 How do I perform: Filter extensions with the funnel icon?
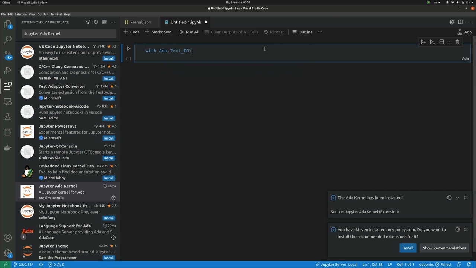point(88,22)
